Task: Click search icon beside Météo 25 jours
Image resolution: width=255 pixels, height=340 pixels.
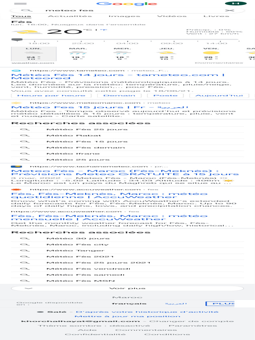Action: (x=25, y=160)
